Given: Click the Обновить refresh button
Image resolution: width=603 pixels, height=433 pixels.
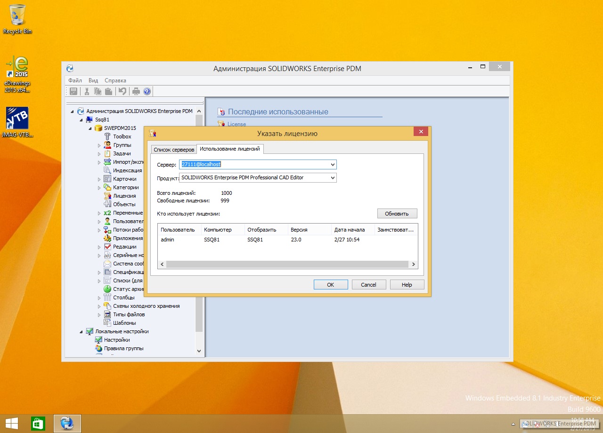Looking at the screenshot, I should coord(397,214).
